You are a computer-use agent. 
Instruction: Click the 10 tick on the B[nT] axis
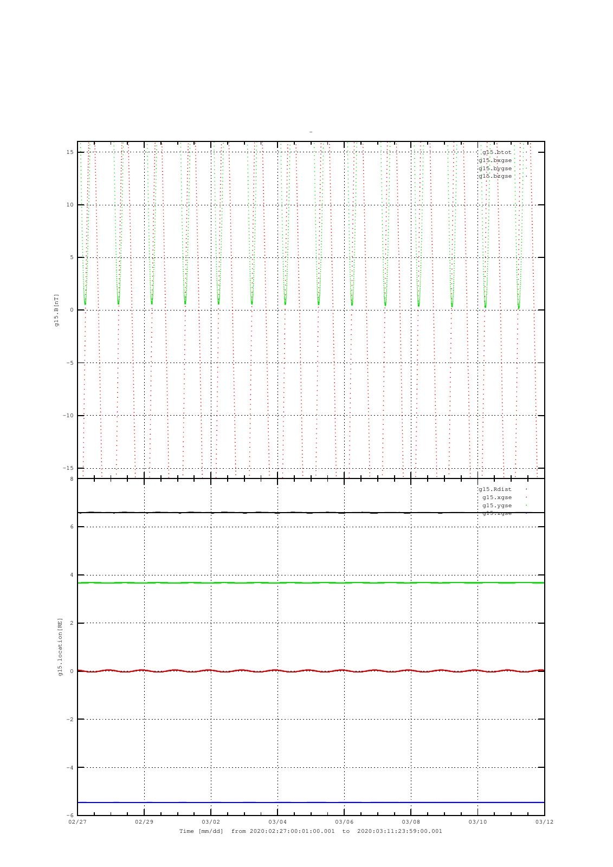point(70,205)
